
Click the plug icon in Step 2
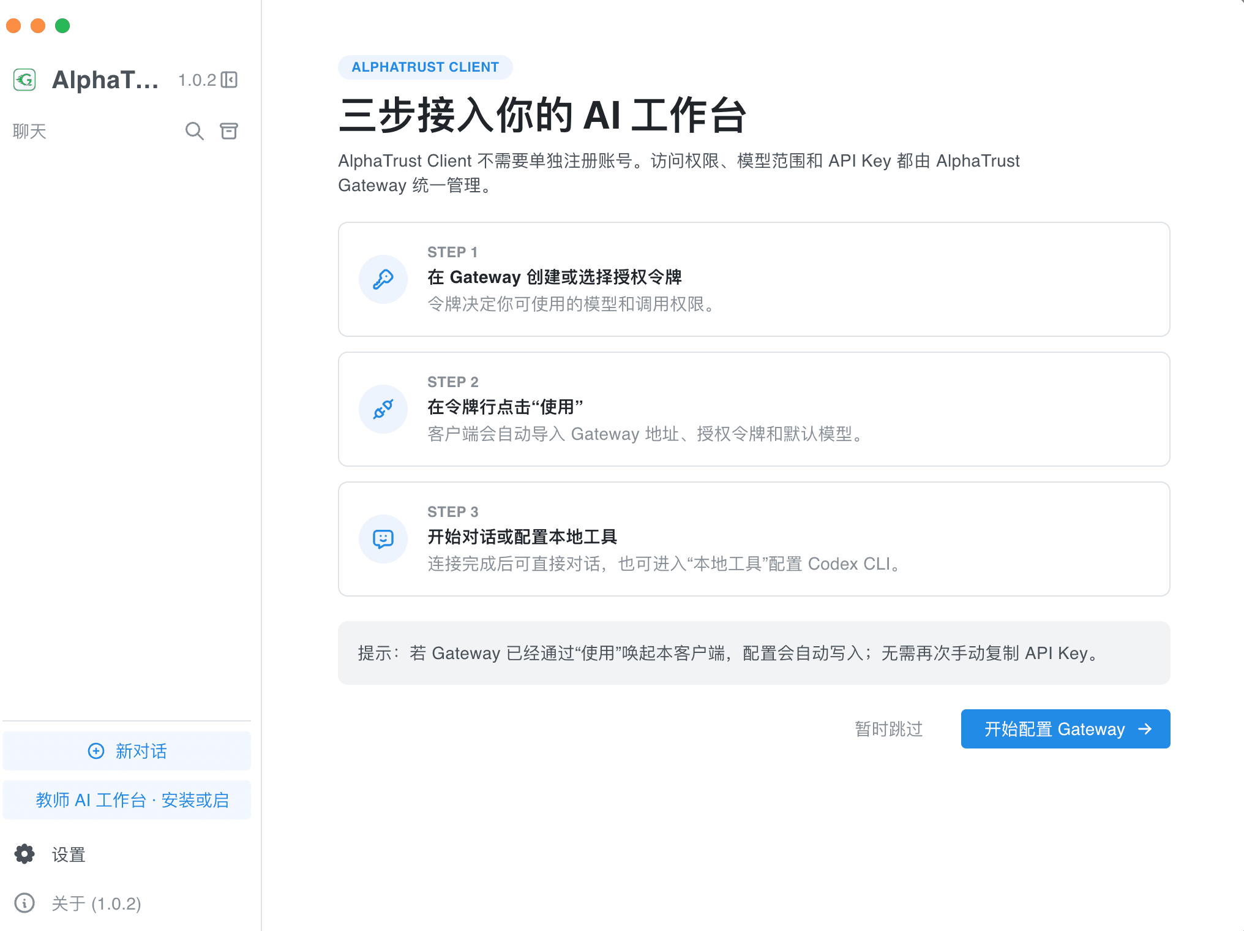(383, 409)
